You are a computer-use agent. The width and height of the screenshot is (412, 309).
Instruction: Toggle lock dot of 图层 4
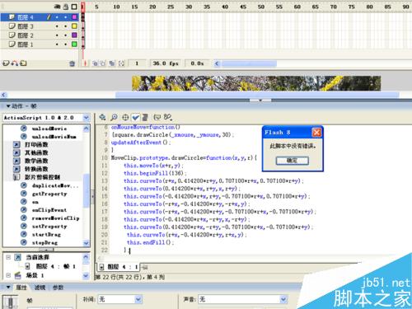[66, 17]
